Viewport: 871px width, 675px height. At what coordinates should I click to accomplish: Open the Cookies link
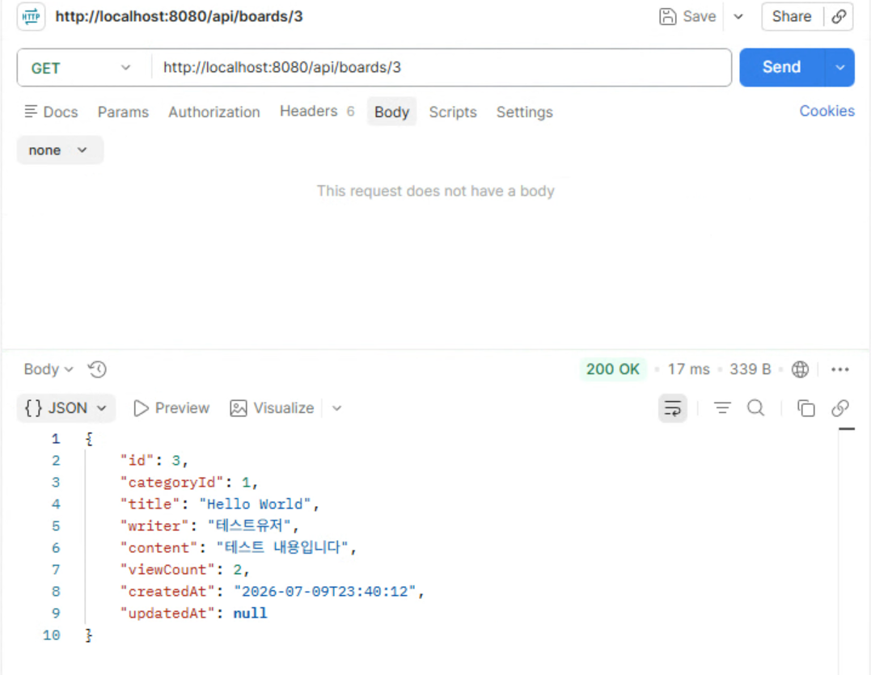click(x=827, y=111)
